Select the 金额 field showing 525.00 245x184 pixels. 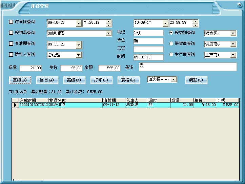(109, 68)
